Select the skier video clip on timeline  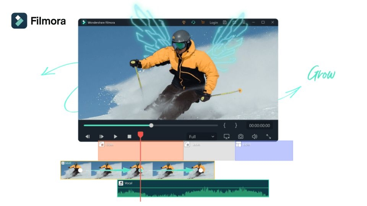click(x=137, y=170)
